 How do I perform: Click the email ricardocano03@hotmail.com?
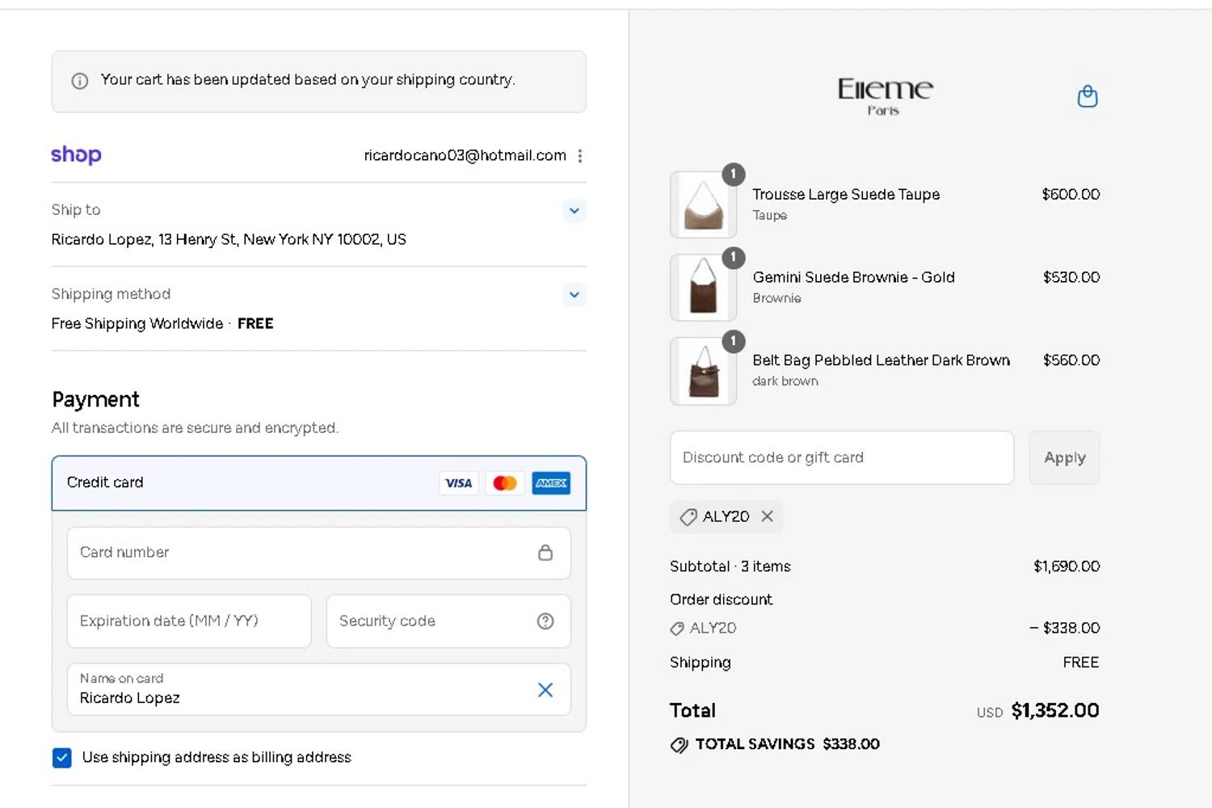pos(465,156)
